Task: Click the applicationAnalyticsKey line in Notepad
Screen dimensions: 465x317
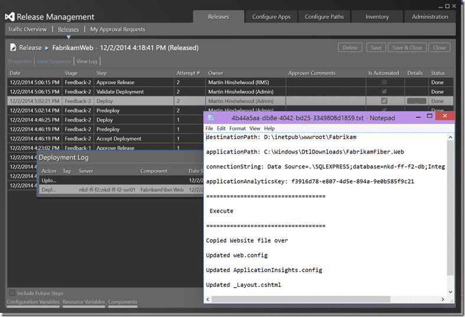Action: click(x=310, y=181)
